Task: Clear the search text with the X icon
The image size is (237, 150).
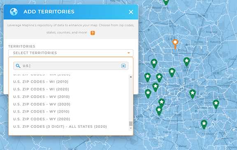Action: pyautogui.click(x=123, y=66)
